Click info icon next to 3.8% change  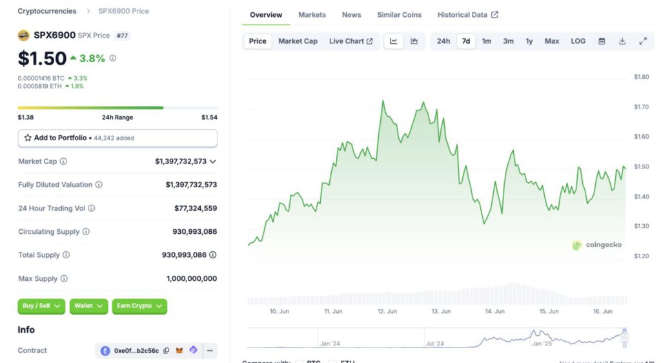tap(112, 58)
